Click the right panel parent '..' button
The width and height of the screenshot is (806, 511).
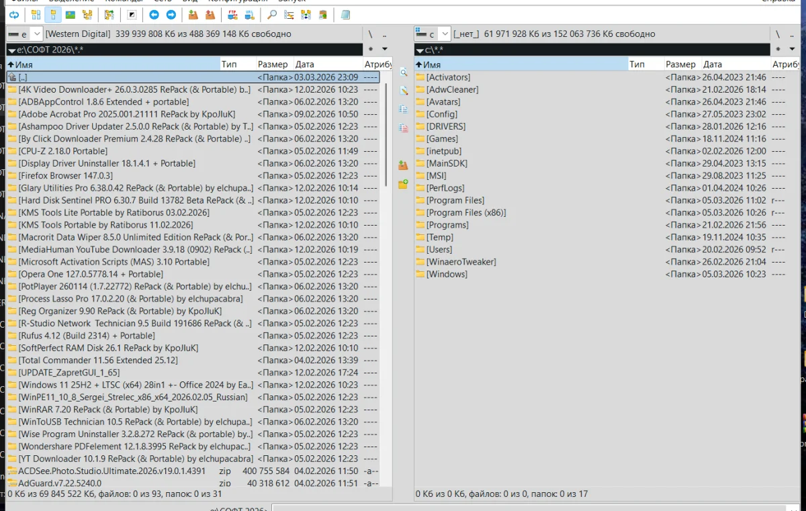coord(793,34)
